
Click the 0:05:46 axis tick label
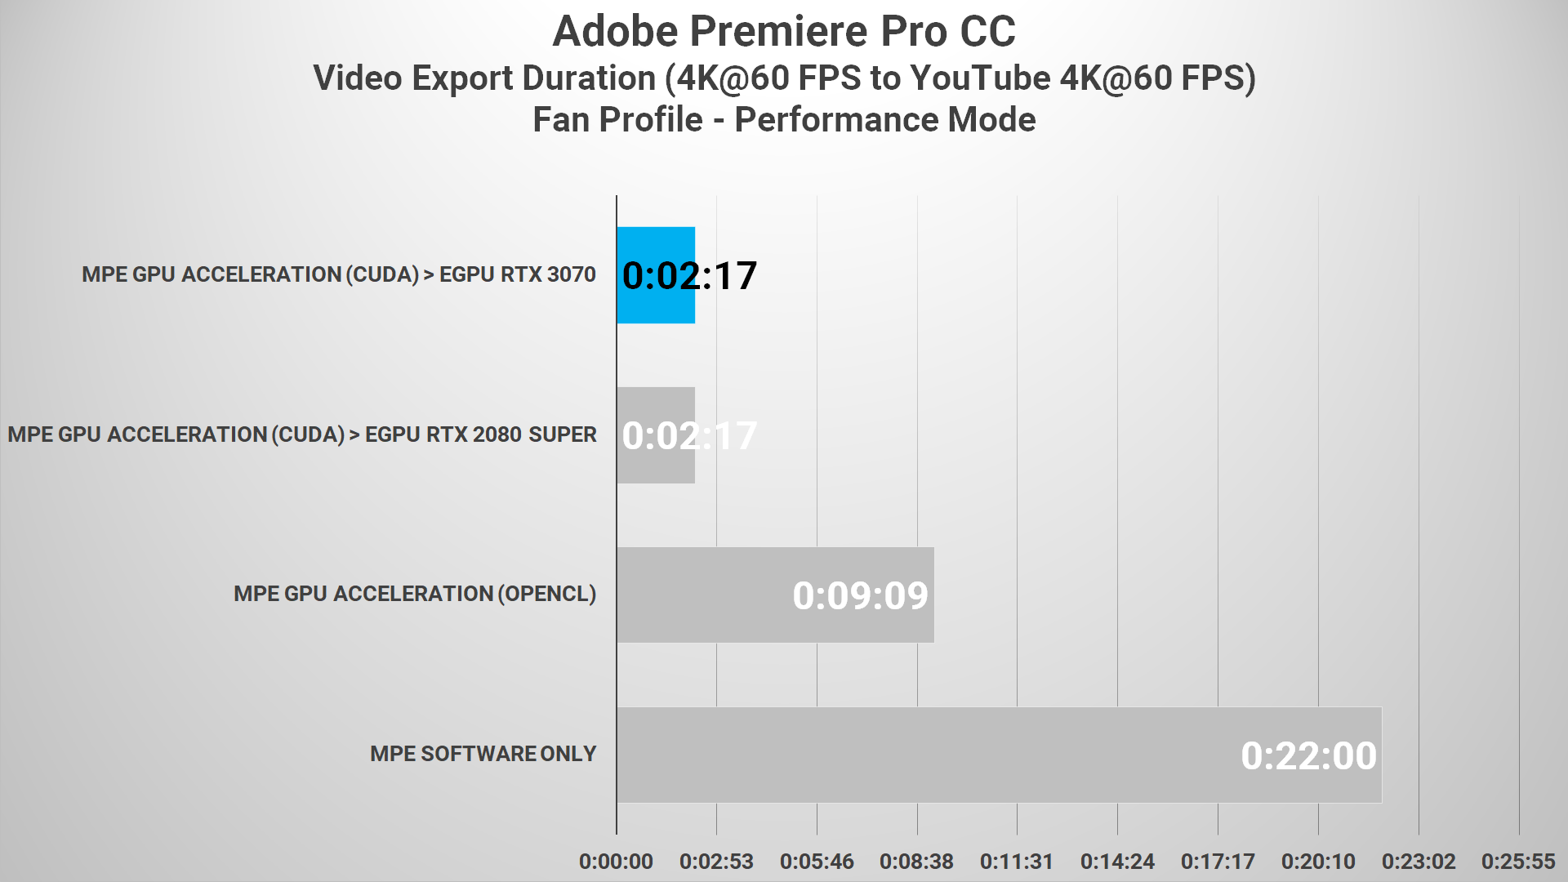pos(817,862)
